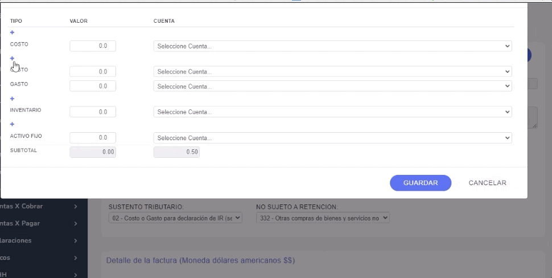The height and width of the screenshot is (278, 552).
Task: Click the plus icon above the INVENTARIO row
Action: point(13,98)
